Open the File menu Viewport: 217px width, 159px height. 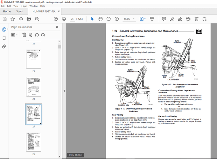pyautogui.click(x=3, y=6)
